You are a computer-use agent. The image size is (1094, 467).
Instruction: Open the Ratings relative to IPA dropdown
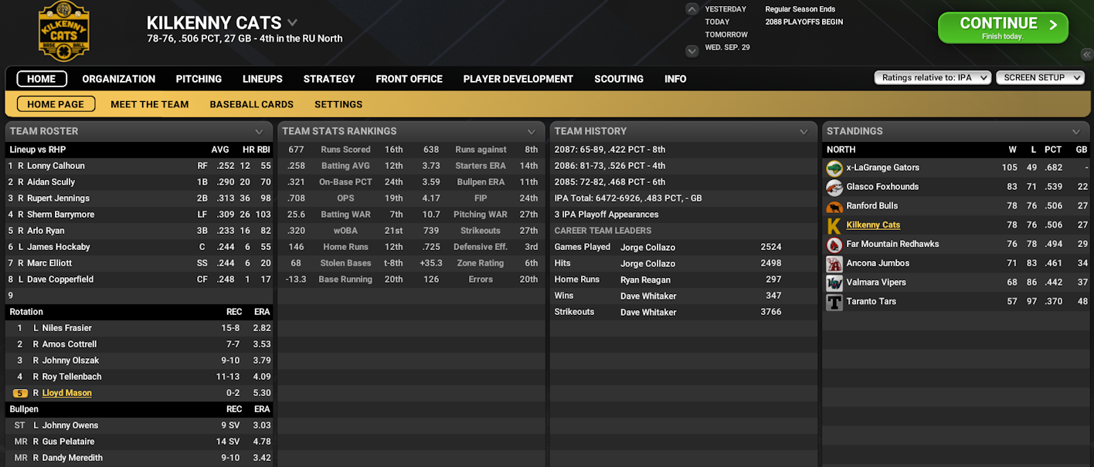933,77
